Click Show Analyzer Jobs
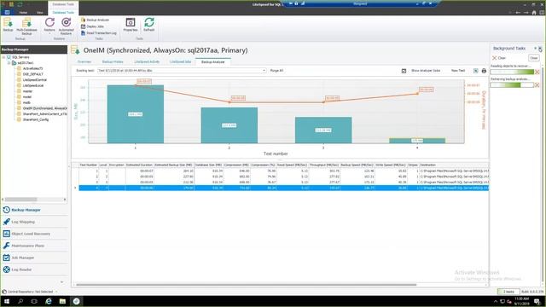546x307 pixels. click(426, 71)
